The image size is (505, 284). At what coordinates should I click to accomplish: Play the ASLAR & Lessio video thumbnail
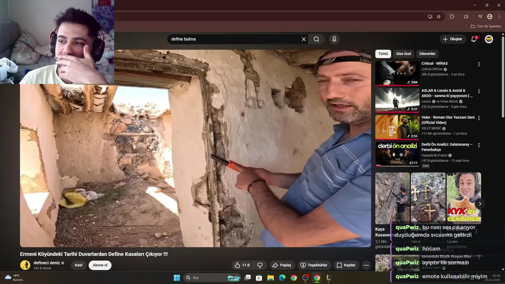click(397, 100)
